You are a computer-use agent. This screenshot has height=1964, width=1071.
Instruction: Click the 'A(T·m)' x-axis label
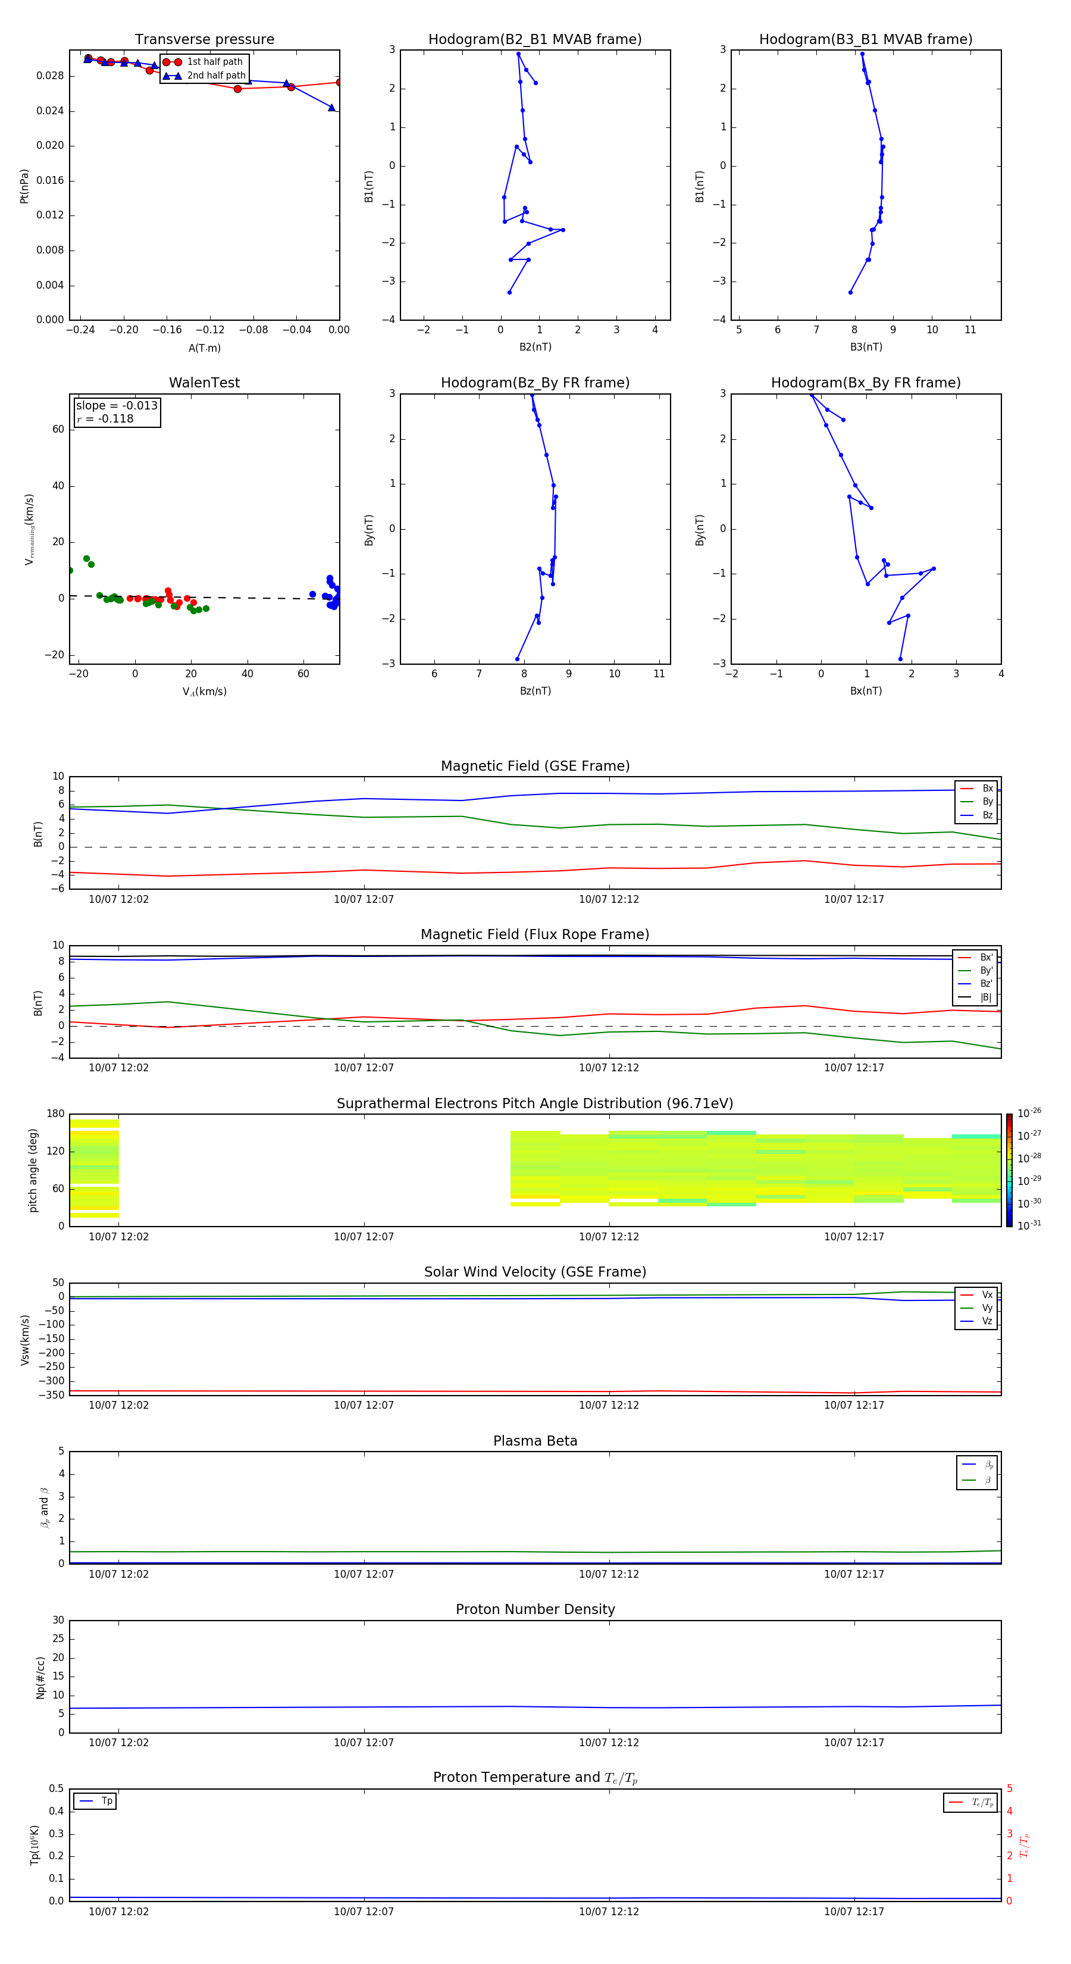204,348
